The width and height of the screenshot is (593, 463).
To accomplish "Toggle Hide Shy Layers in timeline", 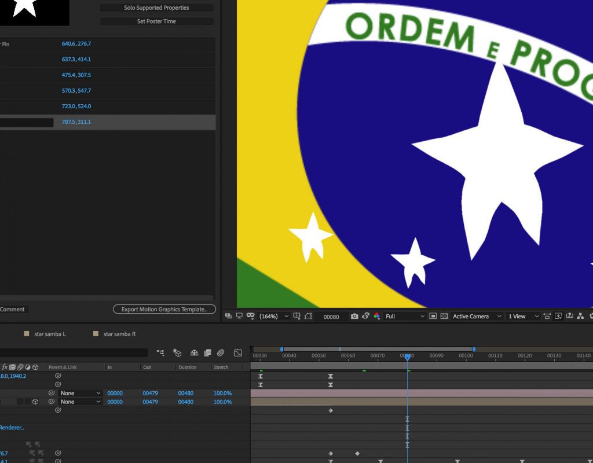I will pyautogui.click(x=194, y=352).
